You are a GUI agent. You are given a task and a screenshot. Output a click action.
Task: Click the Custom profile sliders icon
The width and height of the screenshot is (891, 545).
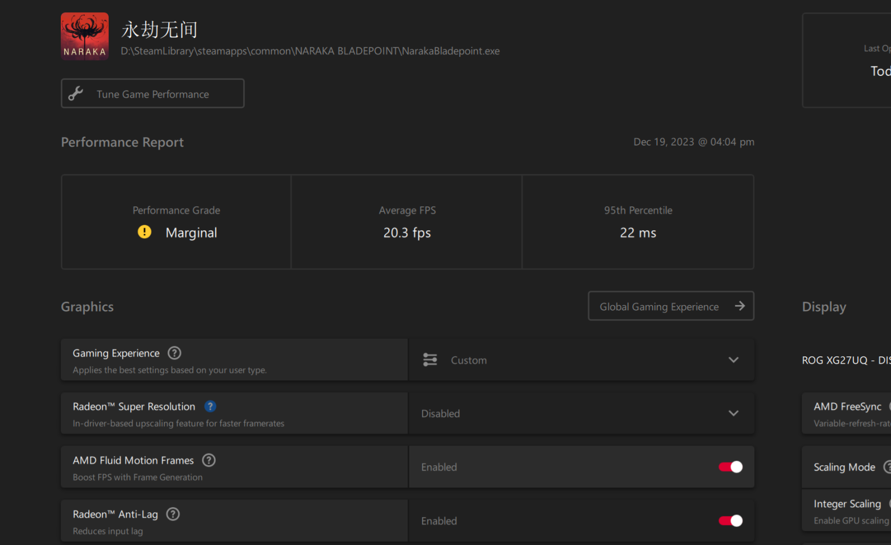click(430, 360)
